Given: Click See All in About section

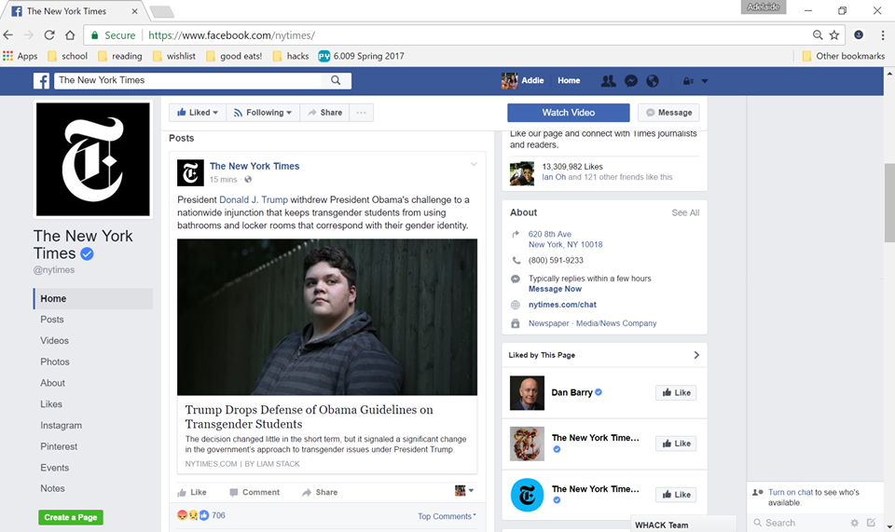Looking at the screenshot, I should [x=685, y=212].
